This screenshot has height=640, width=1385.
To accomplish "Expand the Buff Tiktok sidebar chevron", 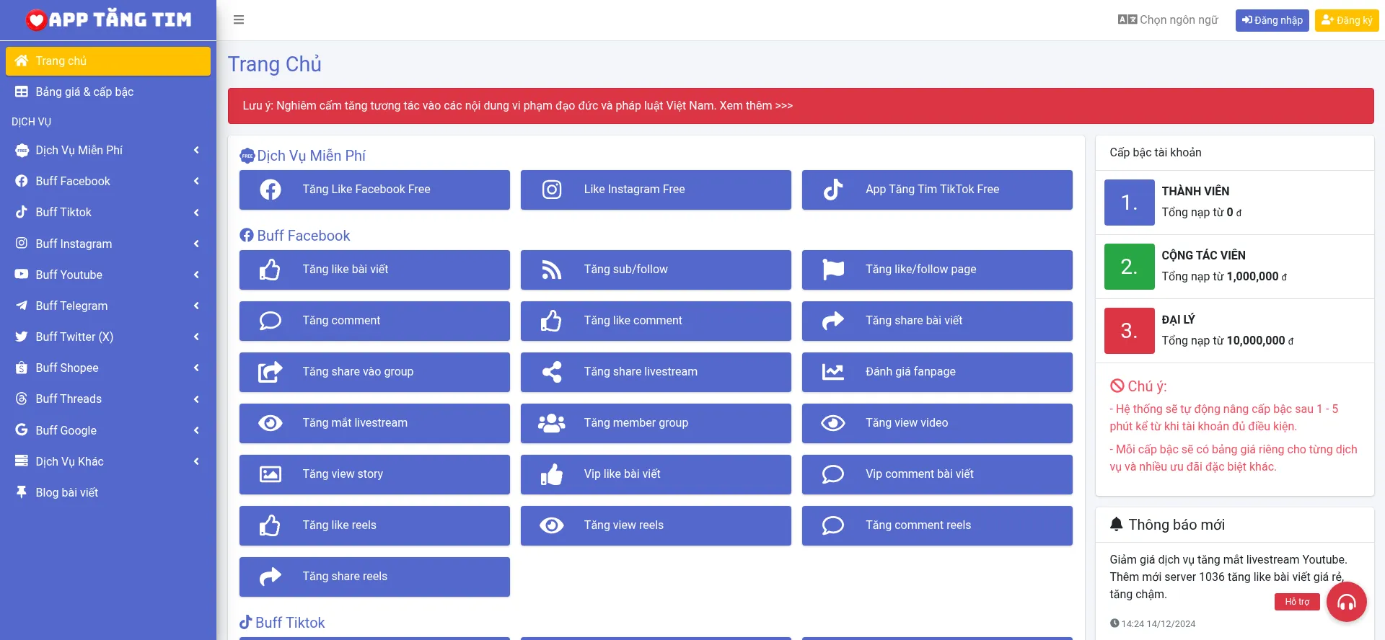I will [196, 212].
